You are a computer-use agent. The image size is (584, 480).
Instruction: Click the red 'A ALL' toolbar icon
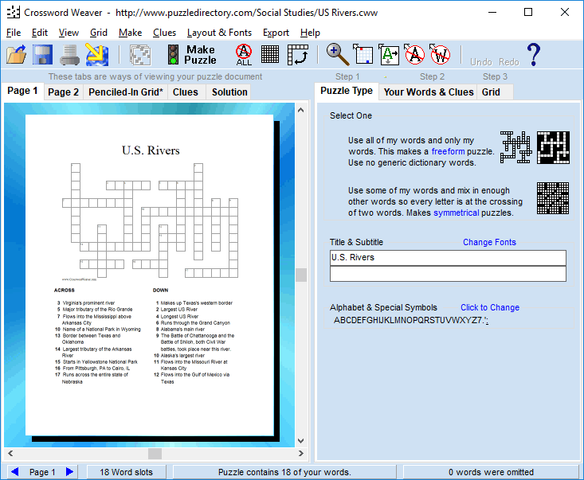pyautogui.click(x=244, y=55)
